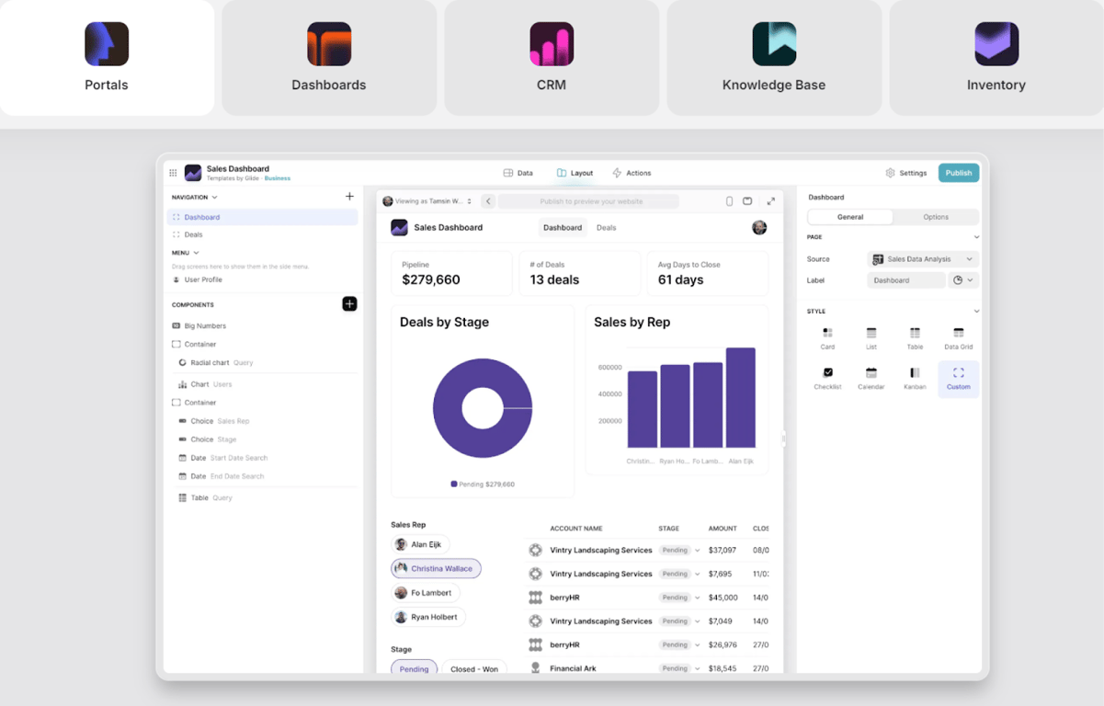The height and width of the screenshot is (706, 1104).
Task: Collapse the Menu section chevron
Action: [196, 253]
